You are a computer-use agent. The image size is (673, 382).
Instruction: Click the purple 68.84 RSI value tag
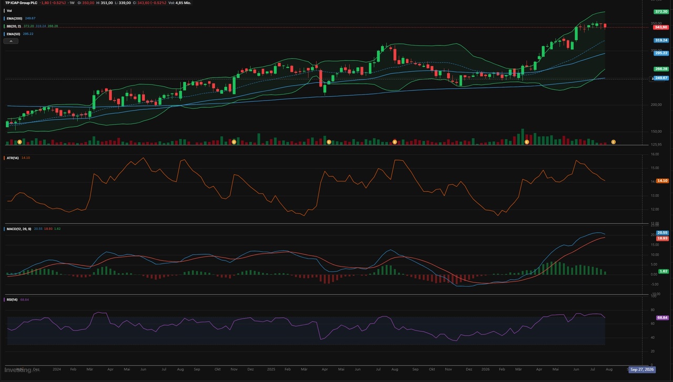click(x=662, y=318)
